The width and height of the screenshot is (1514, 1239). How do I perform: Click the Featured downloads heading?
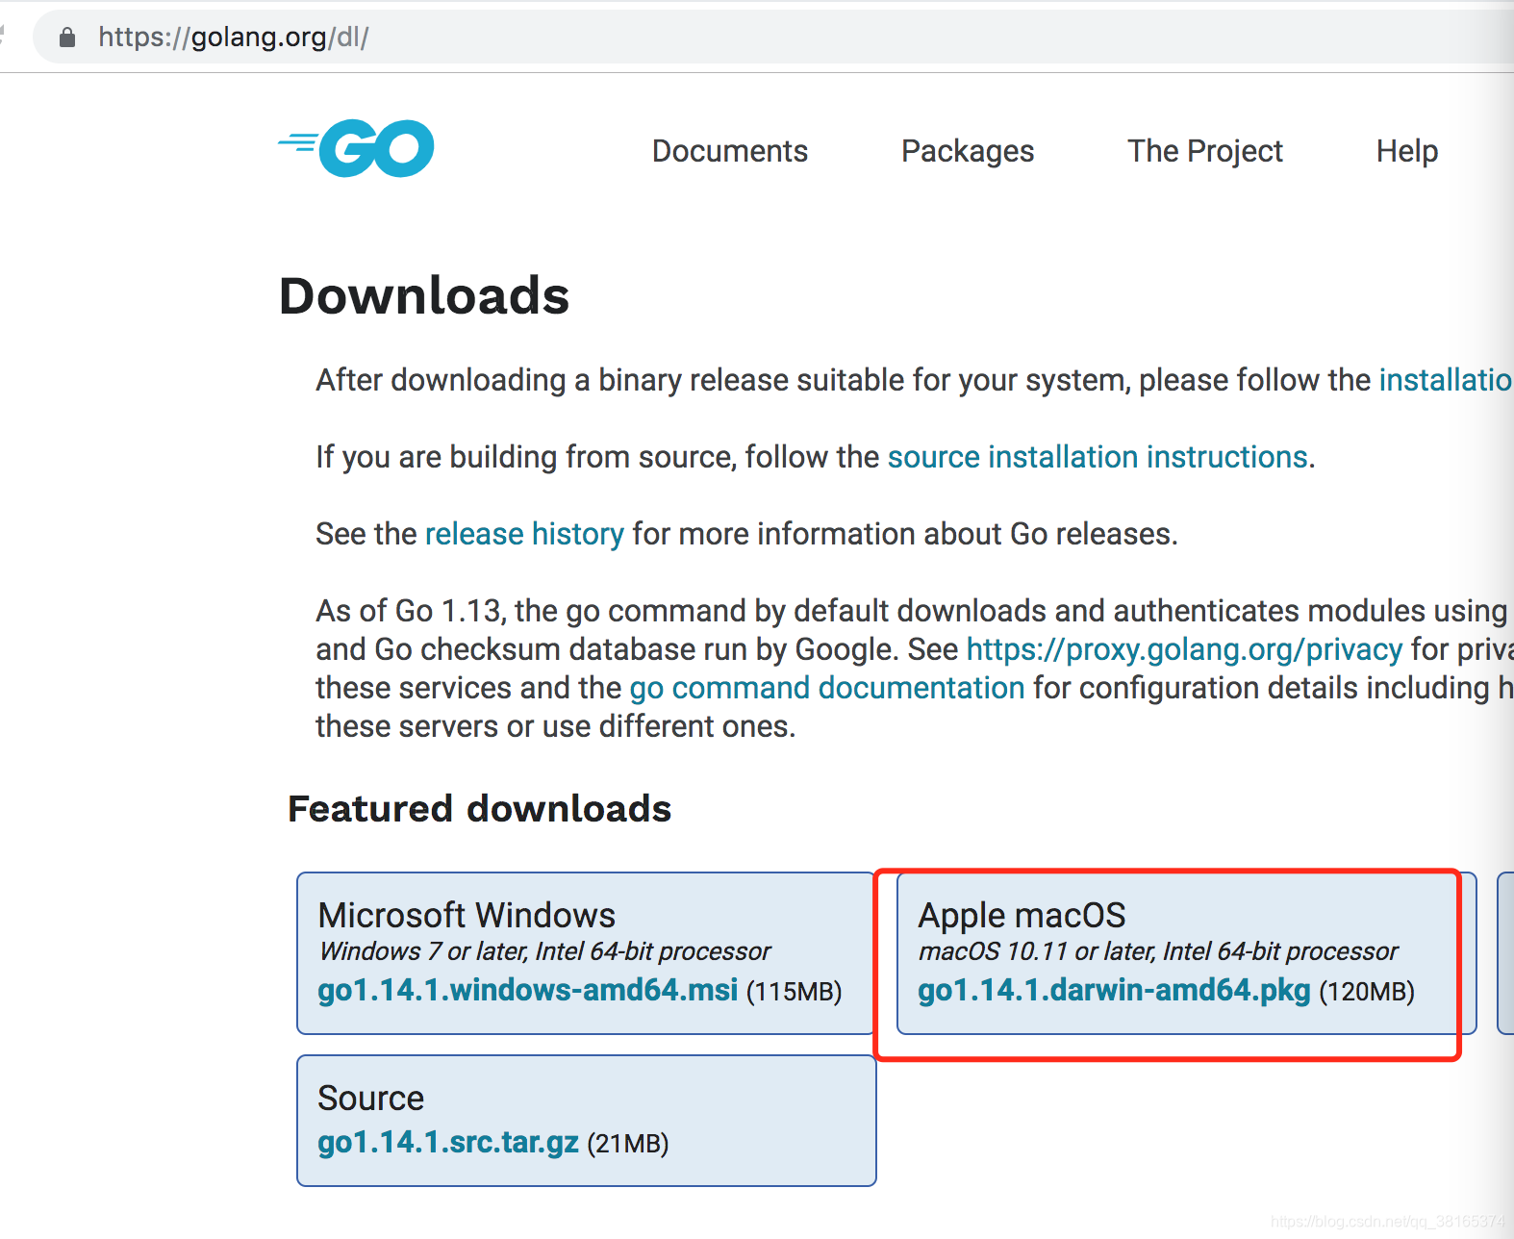[479, 809]
